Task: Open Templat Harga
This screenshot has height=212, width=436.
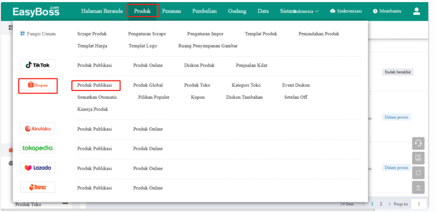Action: pyautogui.click(x=92, y=46)
